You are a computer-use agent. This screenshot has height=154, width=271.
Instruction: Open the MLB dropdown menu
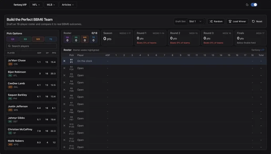click(51, 5)
